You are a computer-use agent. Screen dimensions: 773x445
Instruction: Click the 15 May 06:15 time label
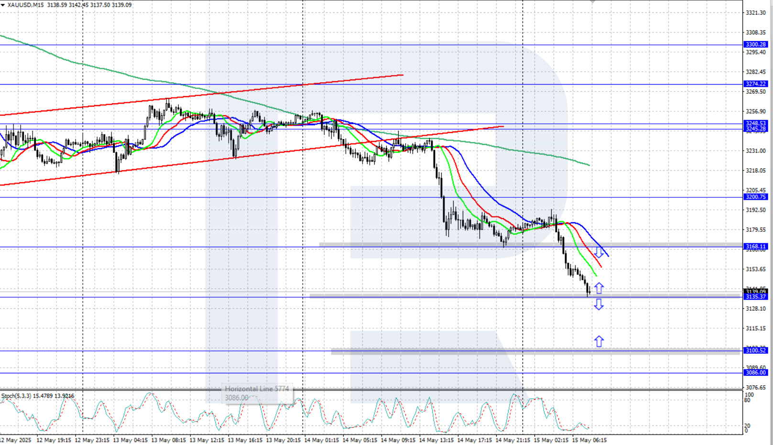point(589,440)
